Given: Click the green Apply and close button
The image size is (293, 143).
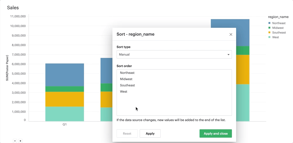Looking at the screenshot, I should (215, 134).
